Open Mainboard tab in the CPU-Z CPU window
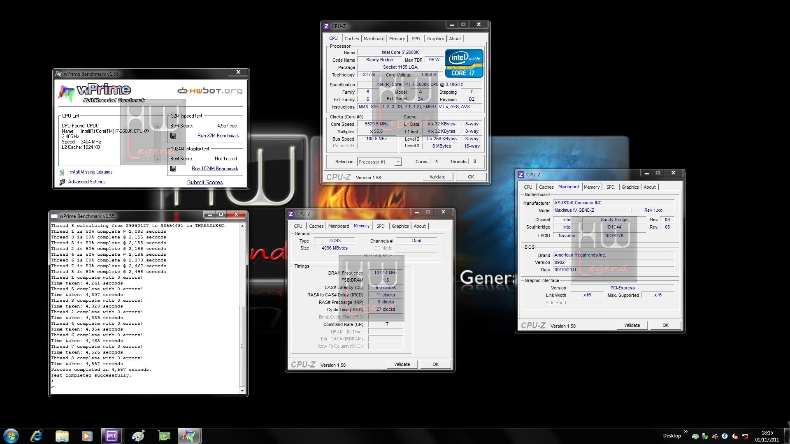790x444 pixels. (374, 39)
